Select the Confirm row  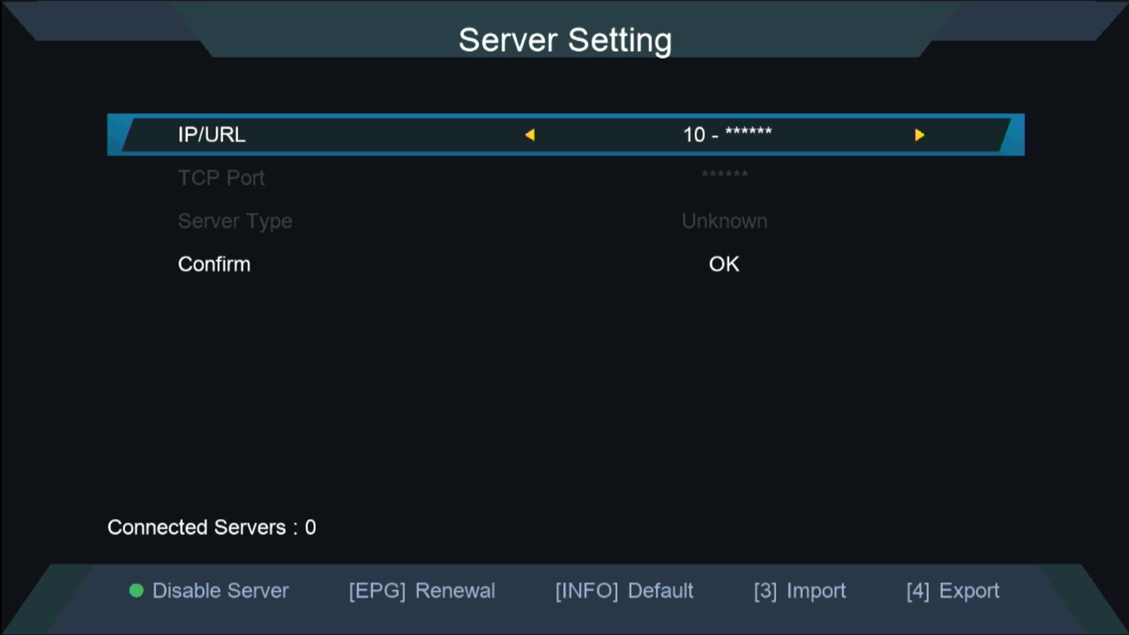click(x=214, y=264)
